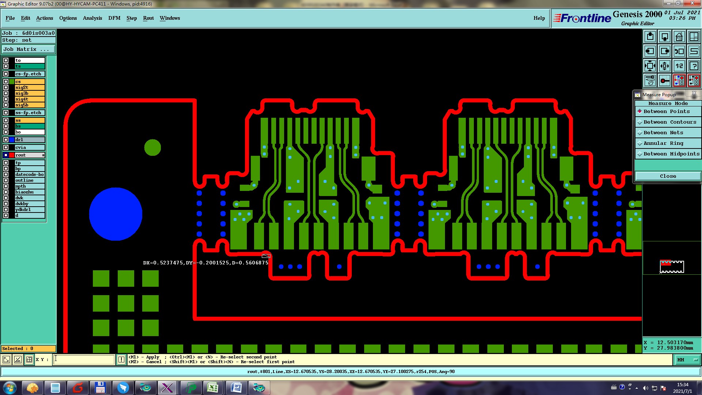
Task: Click Close in the Measure Popup
Action: pyautogui.click(x=668, y=176)
